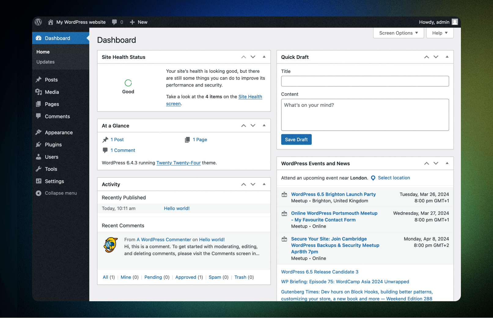Click the page icon beside 1 Page
Image resolution: width=493 pixels, height=318 pixels.
pos(187,140)
